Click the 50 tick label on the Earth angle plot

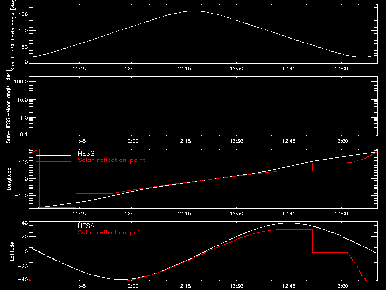coord(25,47)
